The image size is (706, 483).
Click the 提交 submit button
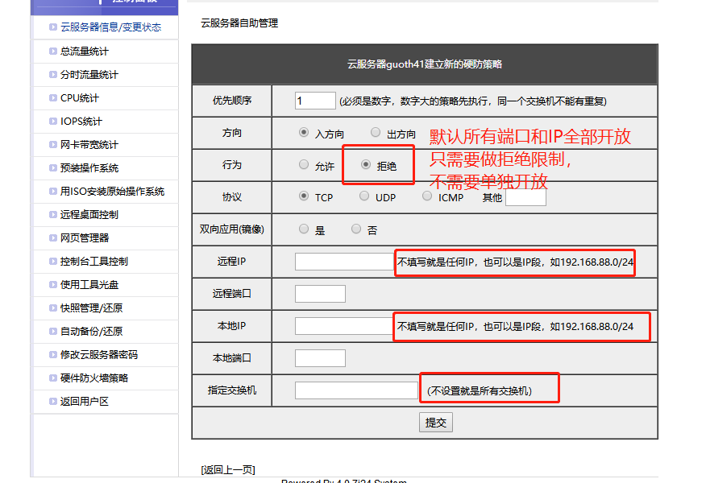(x=436, y=423)
